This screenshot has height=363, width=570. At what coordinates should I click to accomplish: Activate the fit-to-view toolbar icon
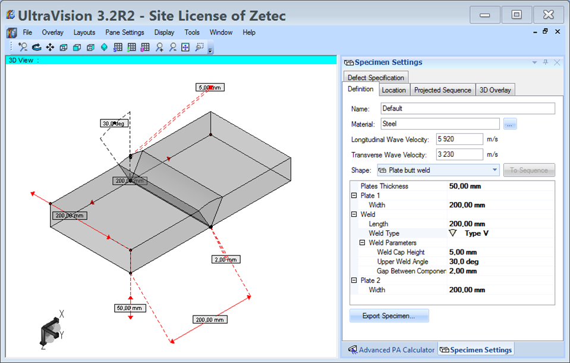click(185, 47)
